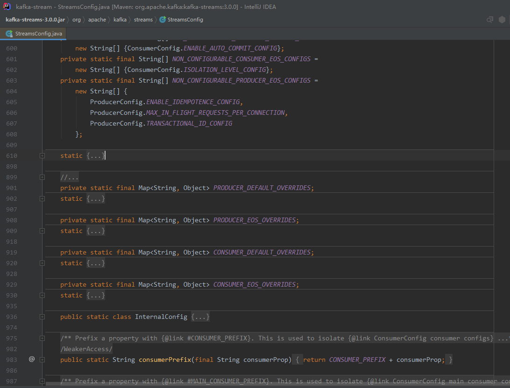Image resolution: width=510 pixels, height=388 pixels.
Task: Click the consumerProp parameter in method signature
Action: [266, 360]
